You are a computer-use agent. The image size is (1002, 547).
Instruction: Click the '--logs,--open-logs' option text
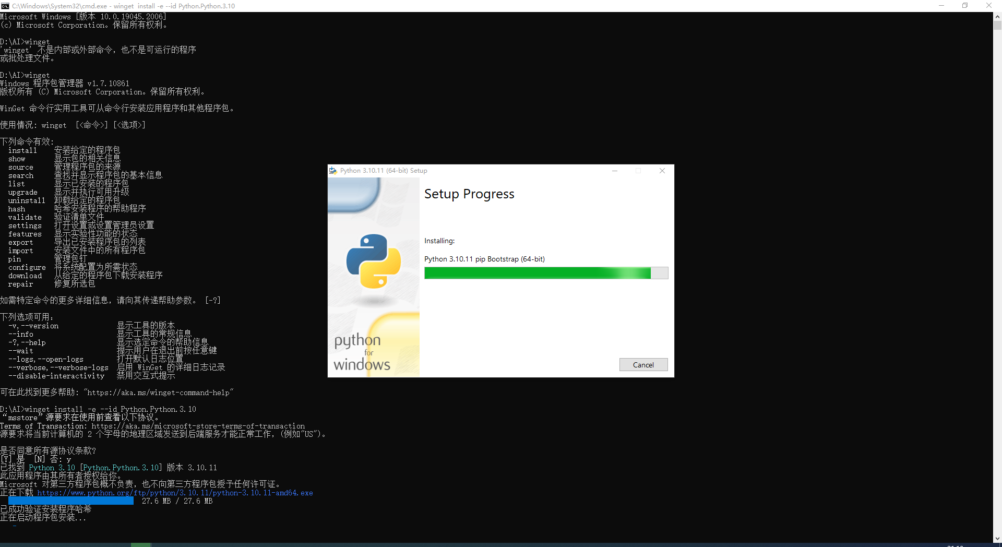(x=46, y=359)
